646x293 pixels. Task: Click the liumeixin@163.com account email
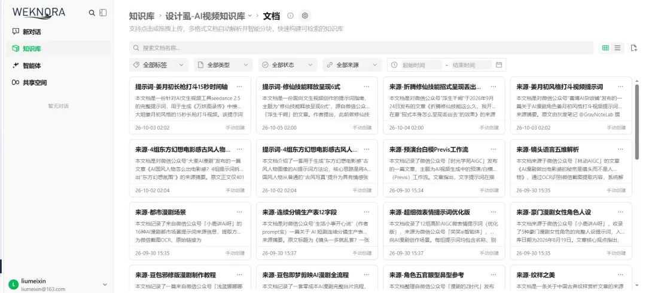pyautogui.click(x=43, y=289)
